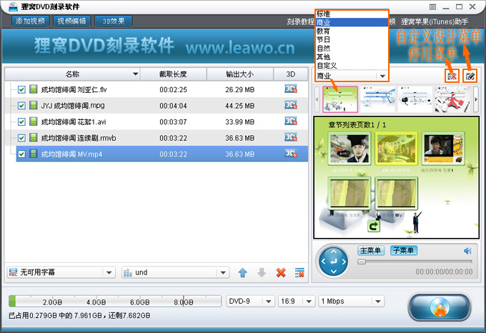Screen dimensions: 486x333
Task: Click film icon of 刘亚仁.flv
Action: (x=34, y=89)
